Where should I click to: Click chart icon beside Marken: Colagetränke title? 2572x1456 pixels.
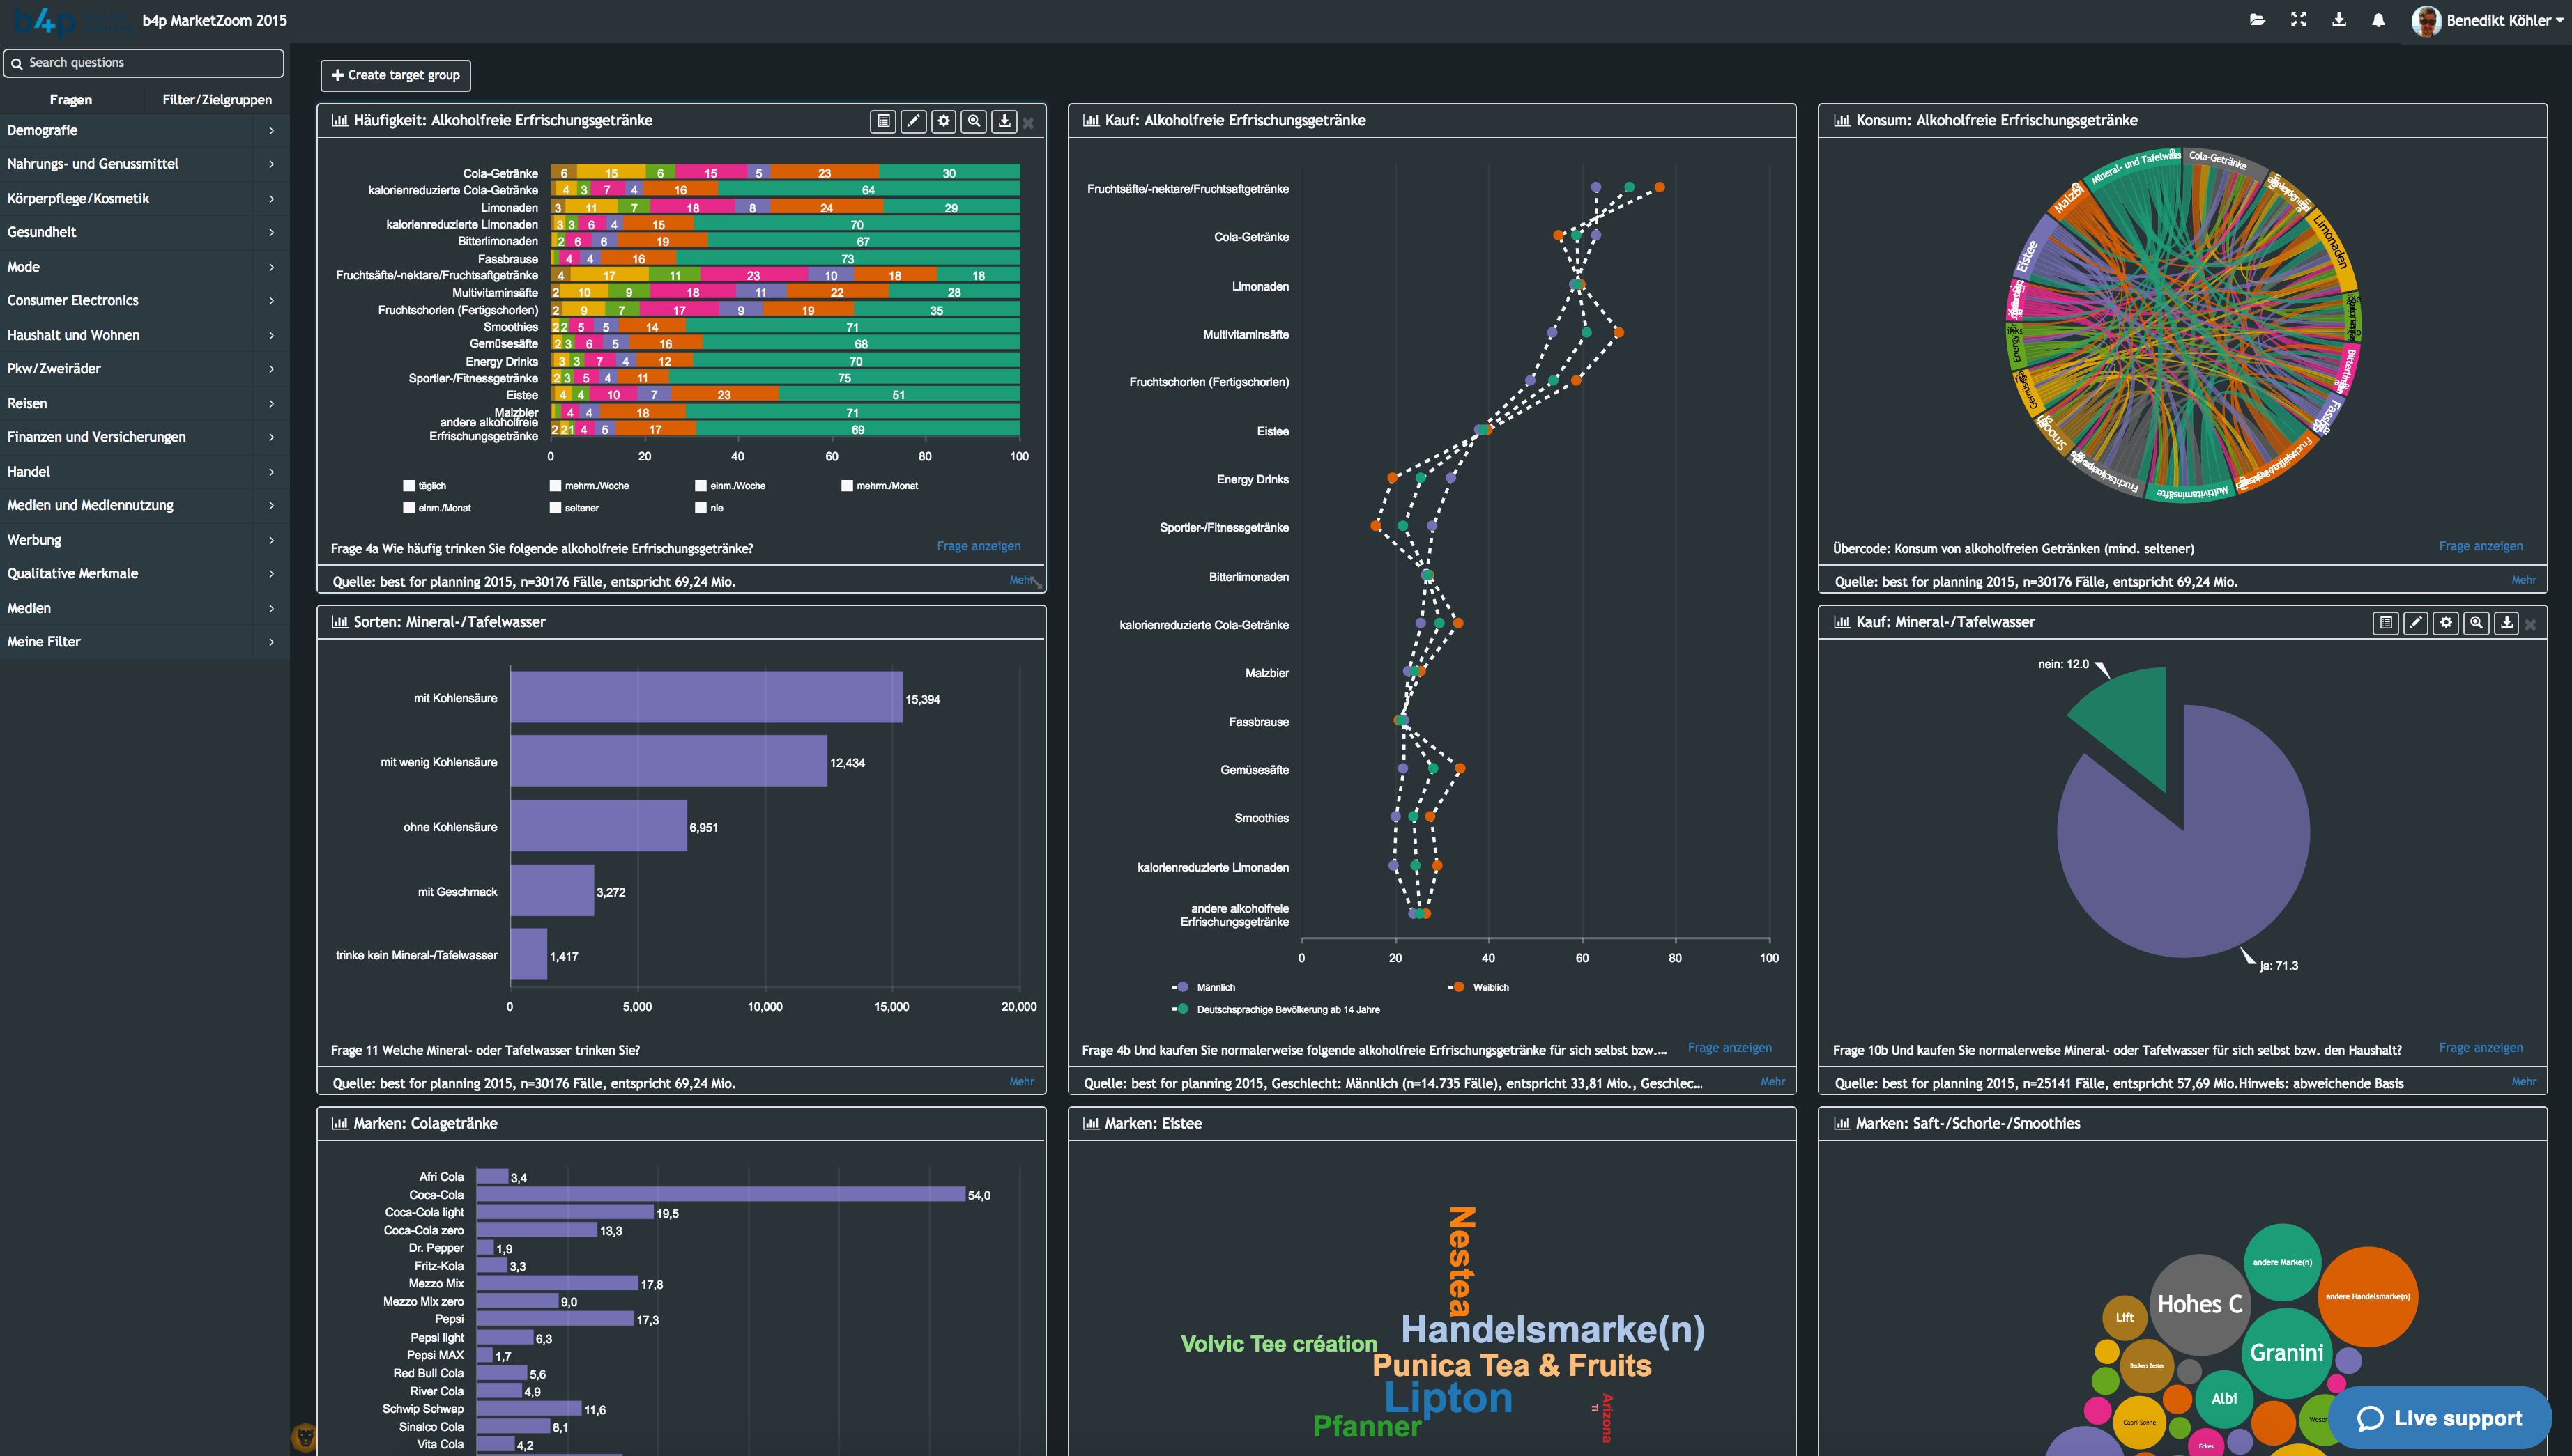(x=339, y=1124)
